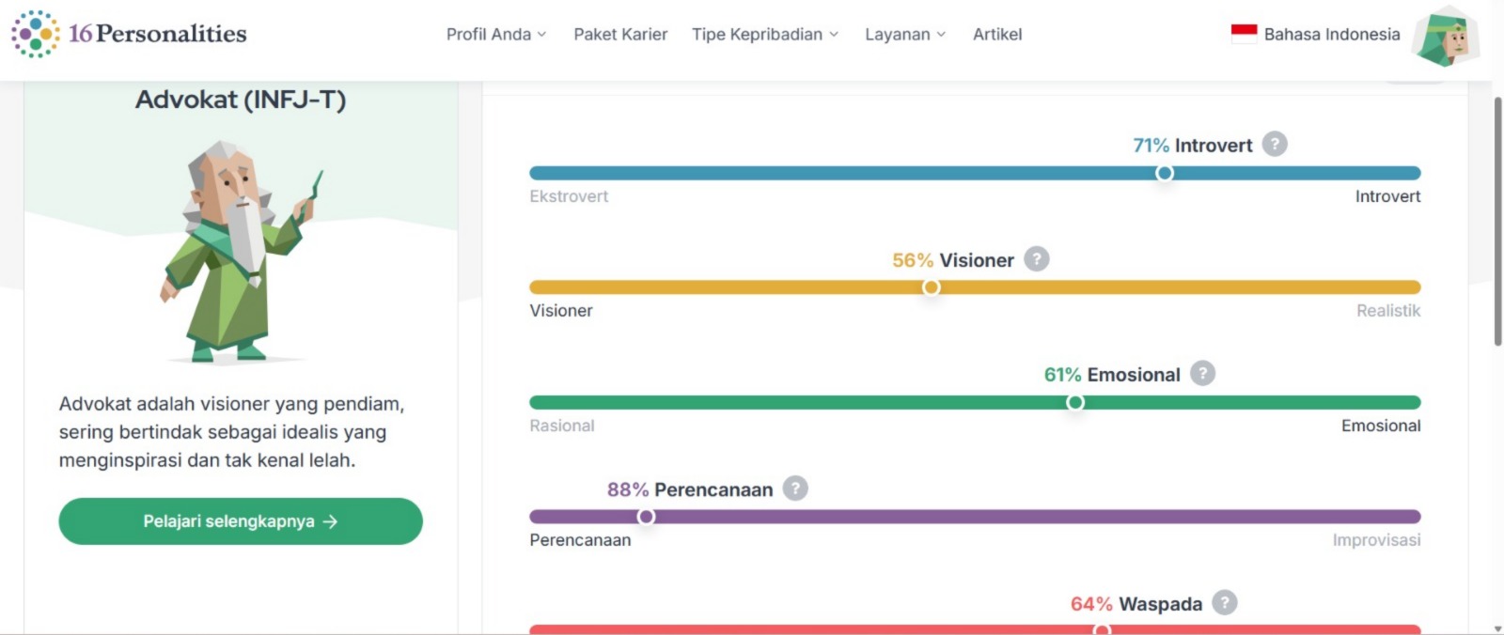
Task: Open the Tipe Kepribadian dropdown menu
Action: [x=764, y=35]
